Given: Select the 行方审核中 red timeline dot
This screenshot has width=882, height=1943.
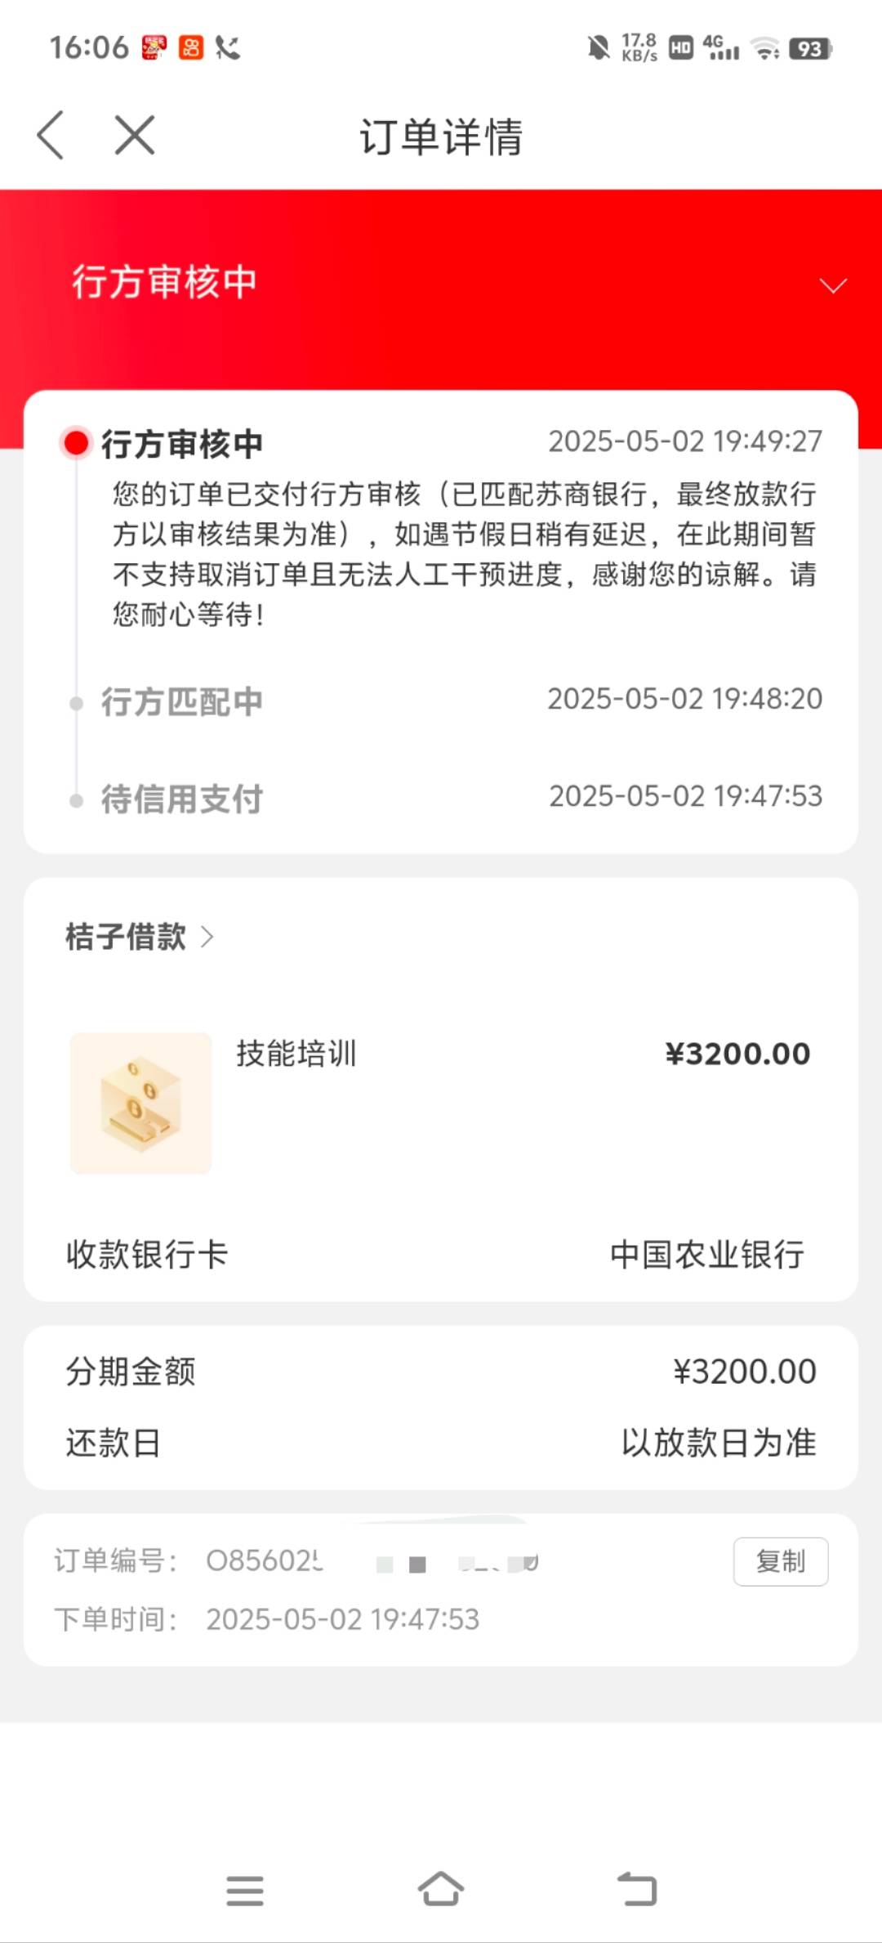Looking at the screenshot, I should point(76,443).
